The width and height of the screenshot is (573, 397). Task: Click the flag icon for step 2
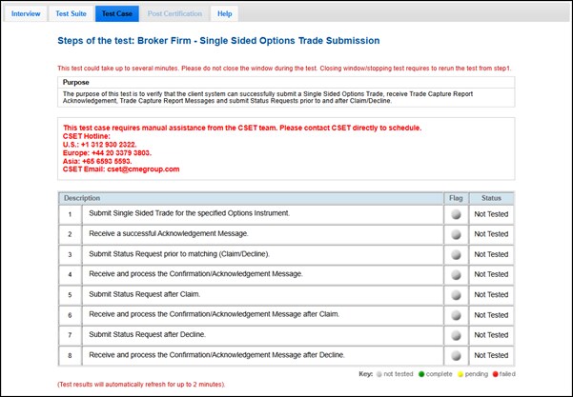(456, 234)
